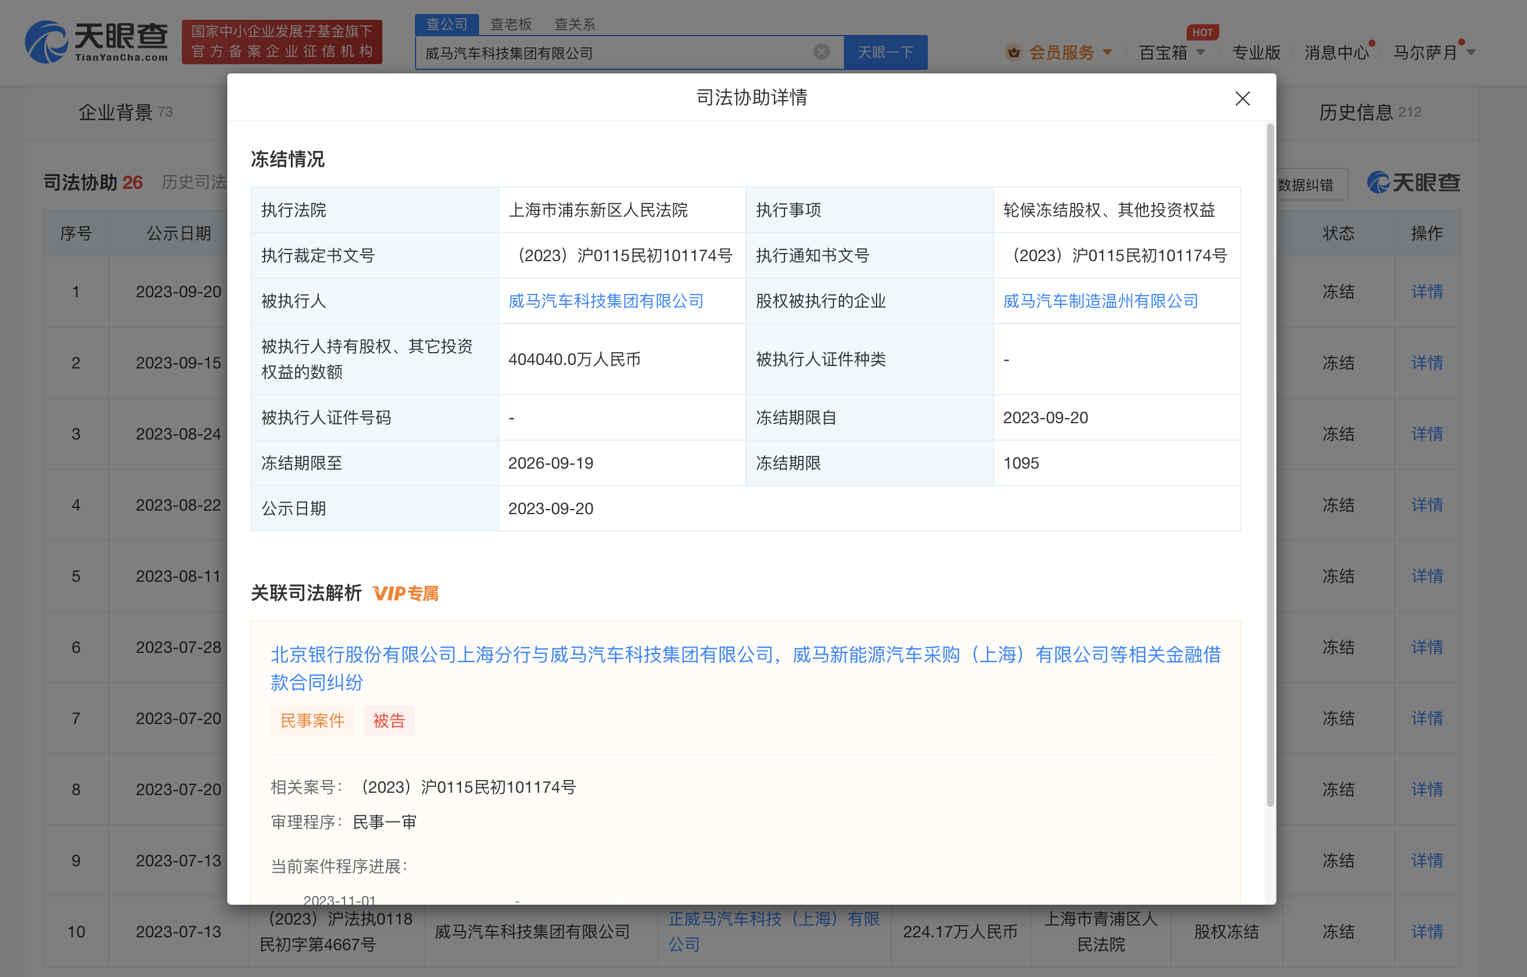This screenshot has height=977, width=1527.
Task: Open 威马汽车制造温州有限公司 company link
Action: point(1100,301)
